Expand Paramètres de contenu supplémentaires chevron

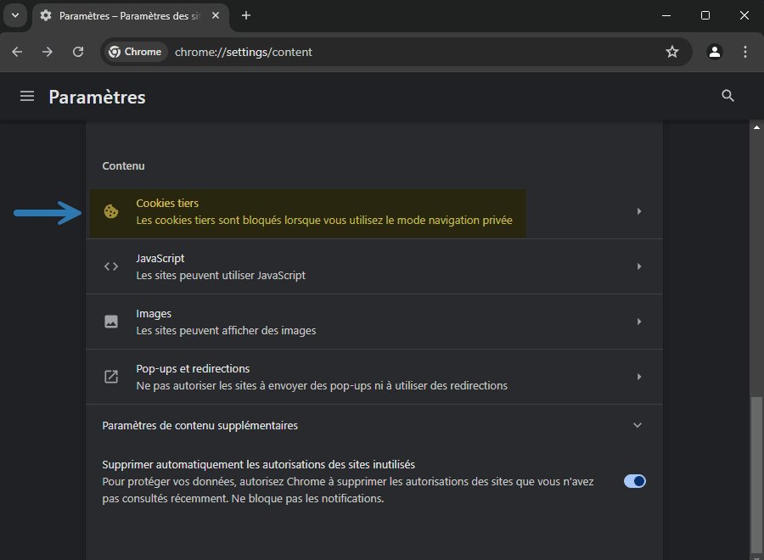coord(638,425)
